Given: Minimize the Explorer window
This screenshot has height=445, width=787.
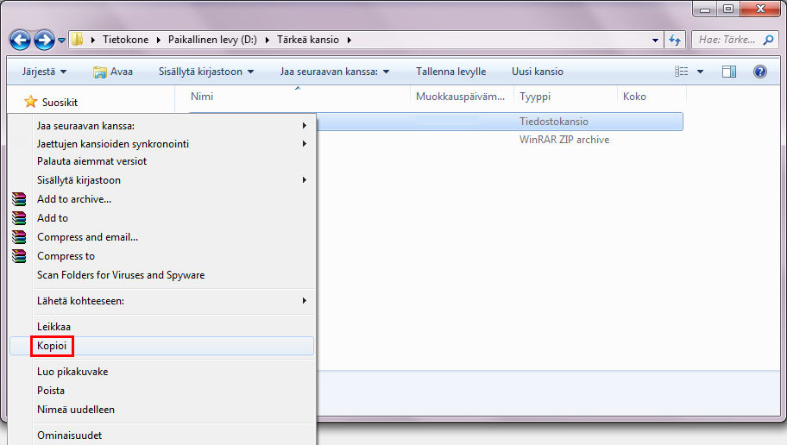Looking at the screenshot, I should [x=705, y=9].
